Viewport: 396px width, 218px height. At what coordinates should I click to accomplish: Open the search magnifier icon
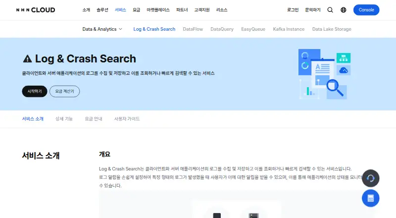(x=330, y=10)
